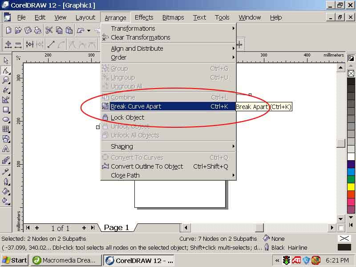Choose Break Curve Apart menu entry
Viewport: 356px width, 267px height.
pyautogui.click(x=168, y=106)
